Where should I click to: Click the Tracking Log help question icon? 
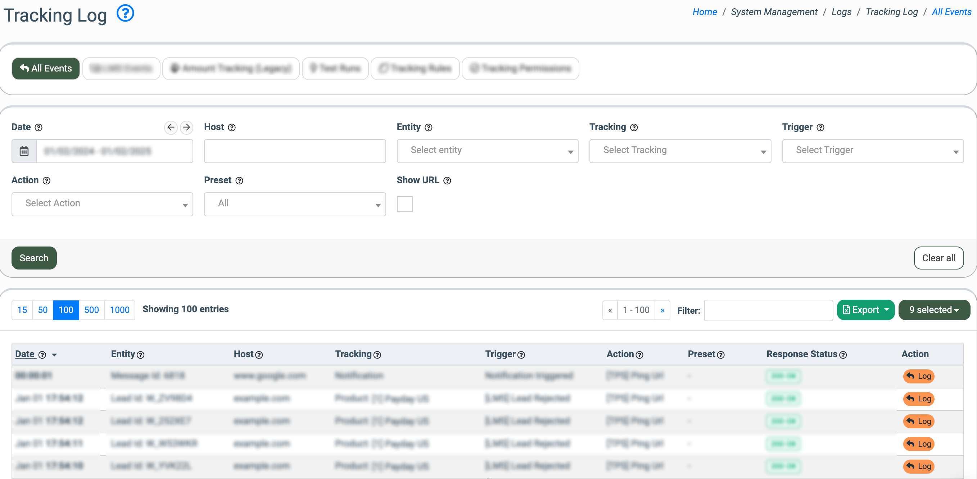click(125, 14)
